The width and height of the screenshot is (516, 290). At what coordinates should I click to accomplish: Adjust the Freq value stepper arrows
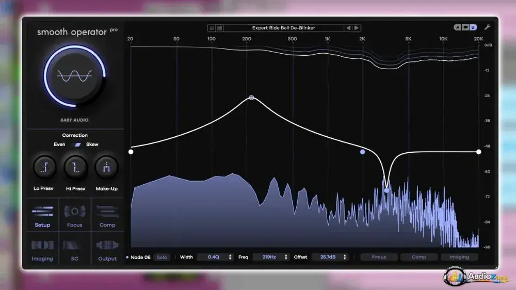click(x=286, y=257)
